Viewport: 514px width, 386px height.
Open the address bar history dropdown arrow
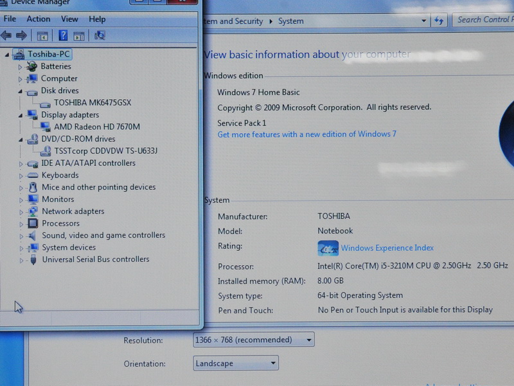click(423, 21)
